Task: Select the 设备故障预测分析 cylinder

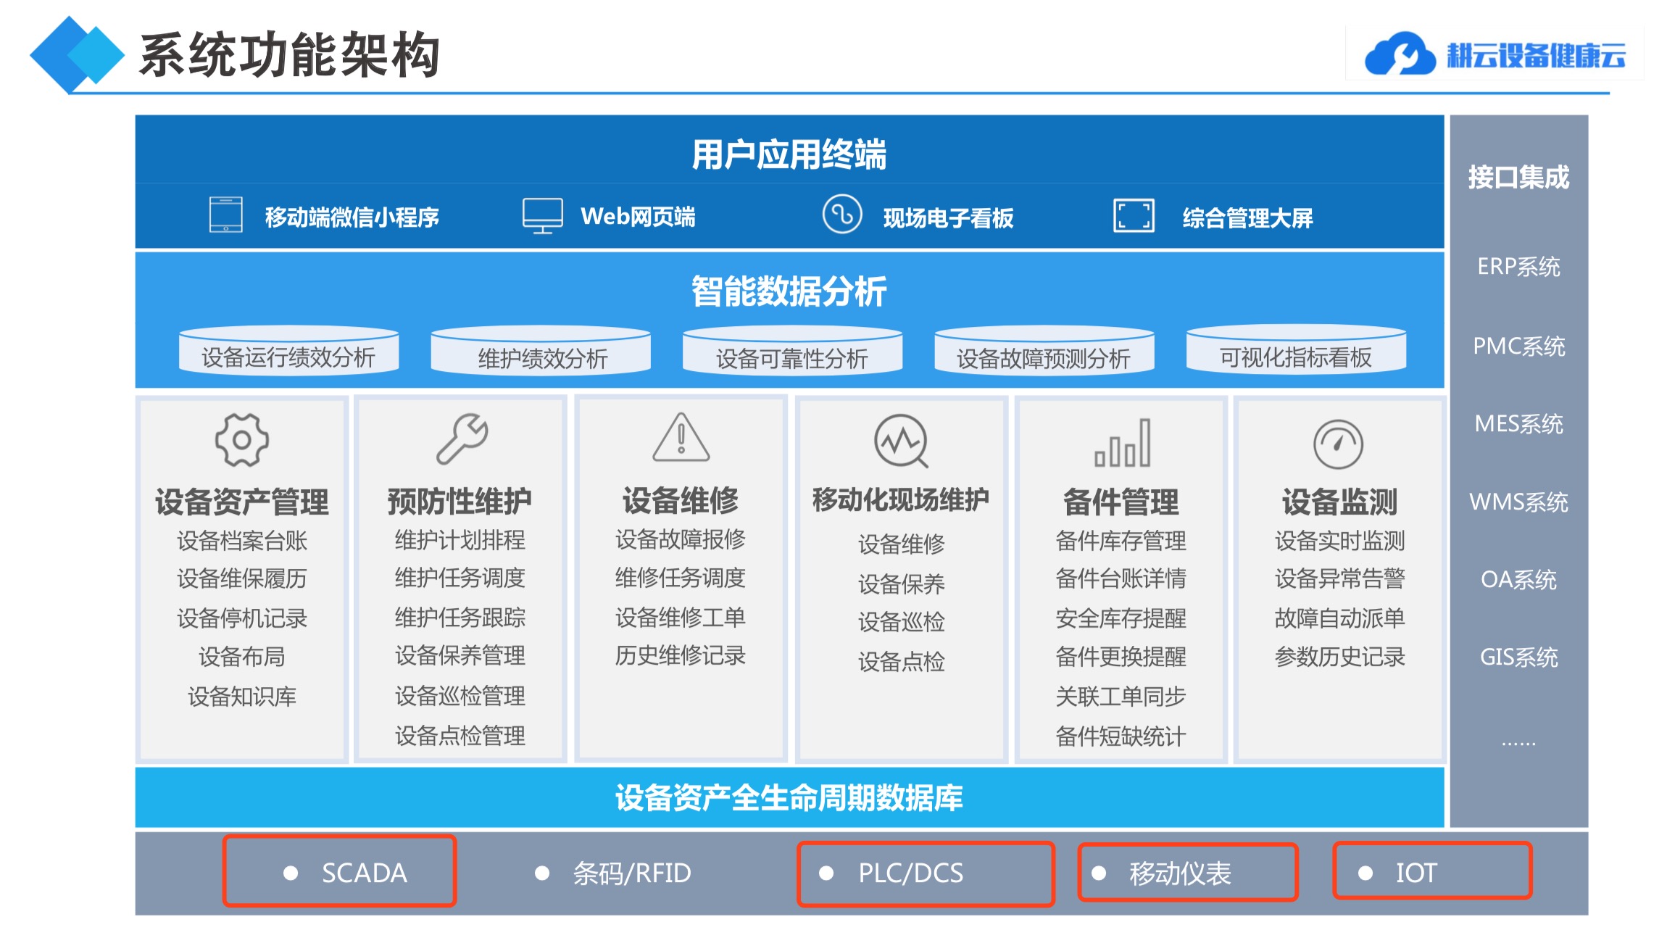Action: click(1044, 350)
